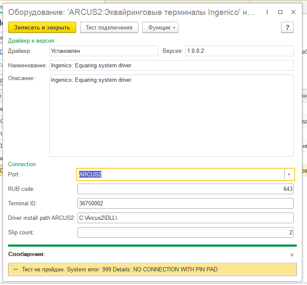The width and height of the screenshot is (307, 285).
Task: Click into the Описание text area
Action: tap(171, 116)
